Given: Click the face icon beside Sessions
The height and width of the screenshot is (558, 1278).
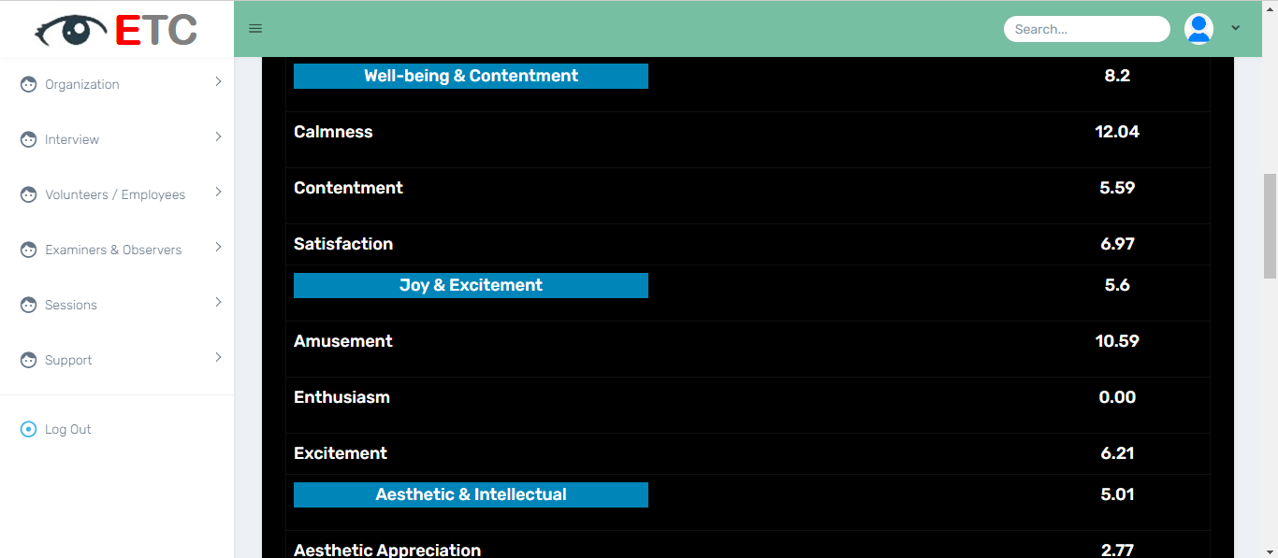Looking at the screenshot, I should point(28,305).
